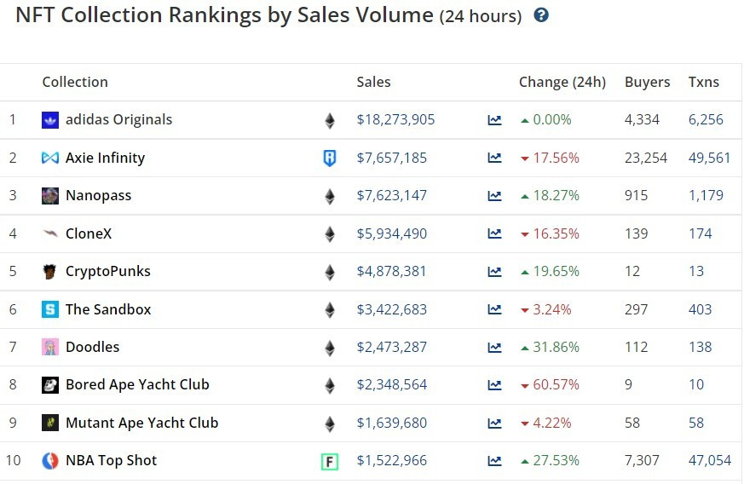This screenshot has width=744, height=484.
Task: Click Ethereum icon in Mutant Ape row
Action: [330, 423]
